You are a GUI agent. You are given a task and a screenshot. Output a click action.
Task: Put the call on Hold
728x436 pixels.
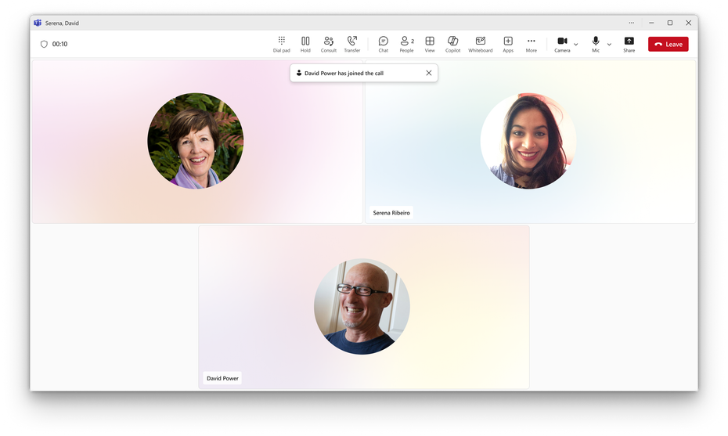coord(305,44)
